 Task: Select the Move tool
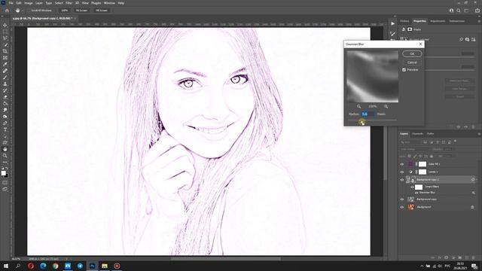[x=5, y=25]
